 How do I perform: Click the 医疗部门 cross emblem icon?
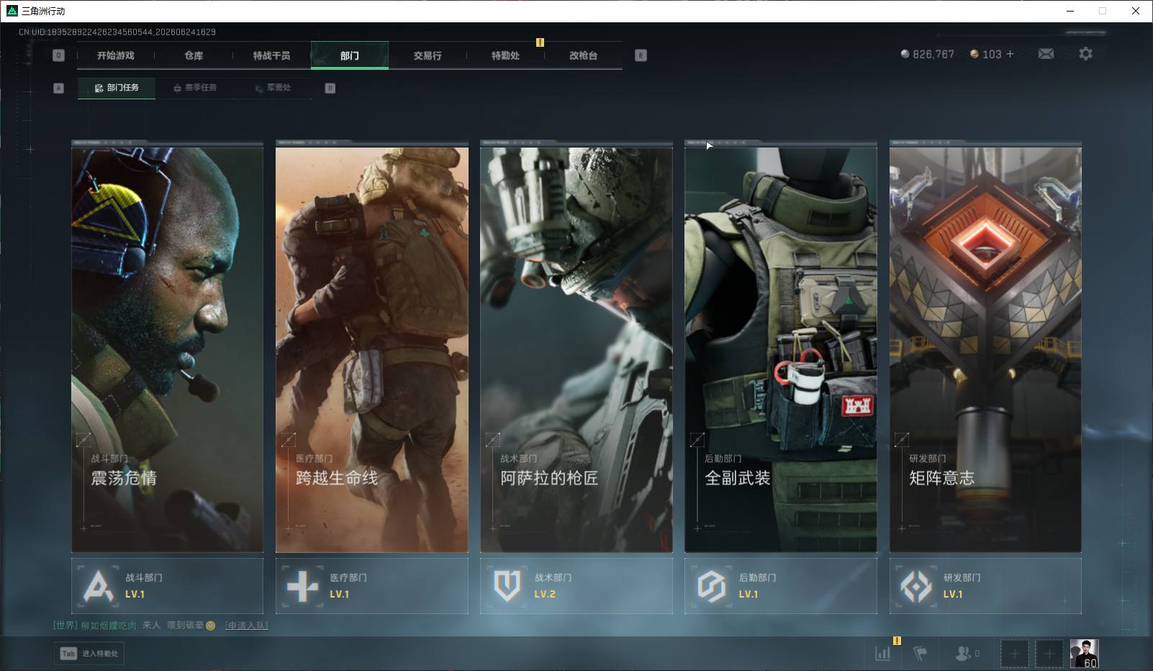(x=302, y=586)
